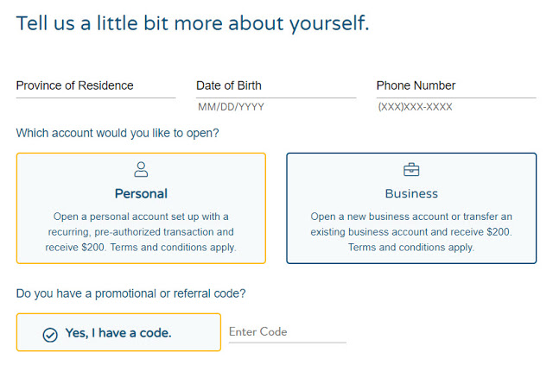This screenshot has width=553, height=365.
Task: Toggle the "Yes, I have a code" option
Action: 118,332
